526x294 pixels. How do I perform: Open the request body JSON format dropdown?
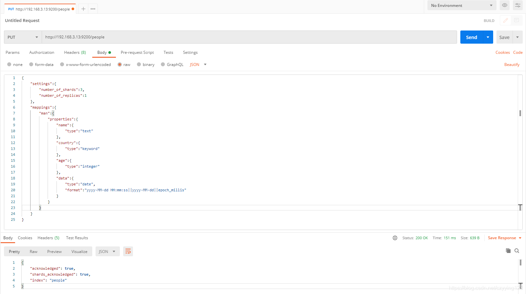tap(198, 65)
